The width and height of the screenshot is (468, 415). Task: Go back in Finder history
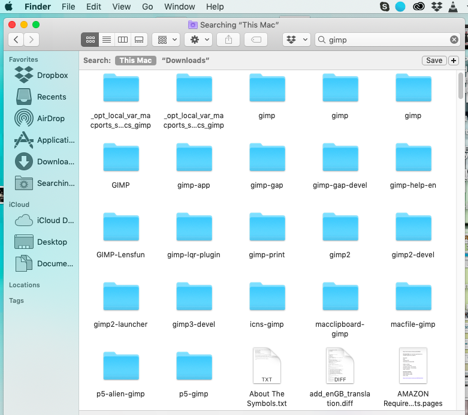pyautogui.click(x=16, y=40)
